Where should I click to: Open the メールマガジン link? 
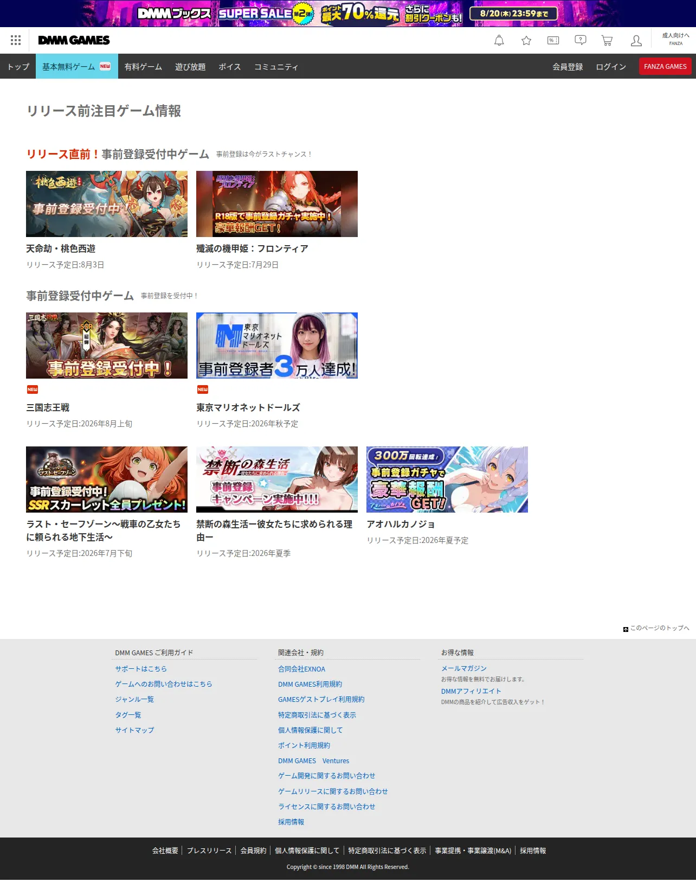[464, 668]
